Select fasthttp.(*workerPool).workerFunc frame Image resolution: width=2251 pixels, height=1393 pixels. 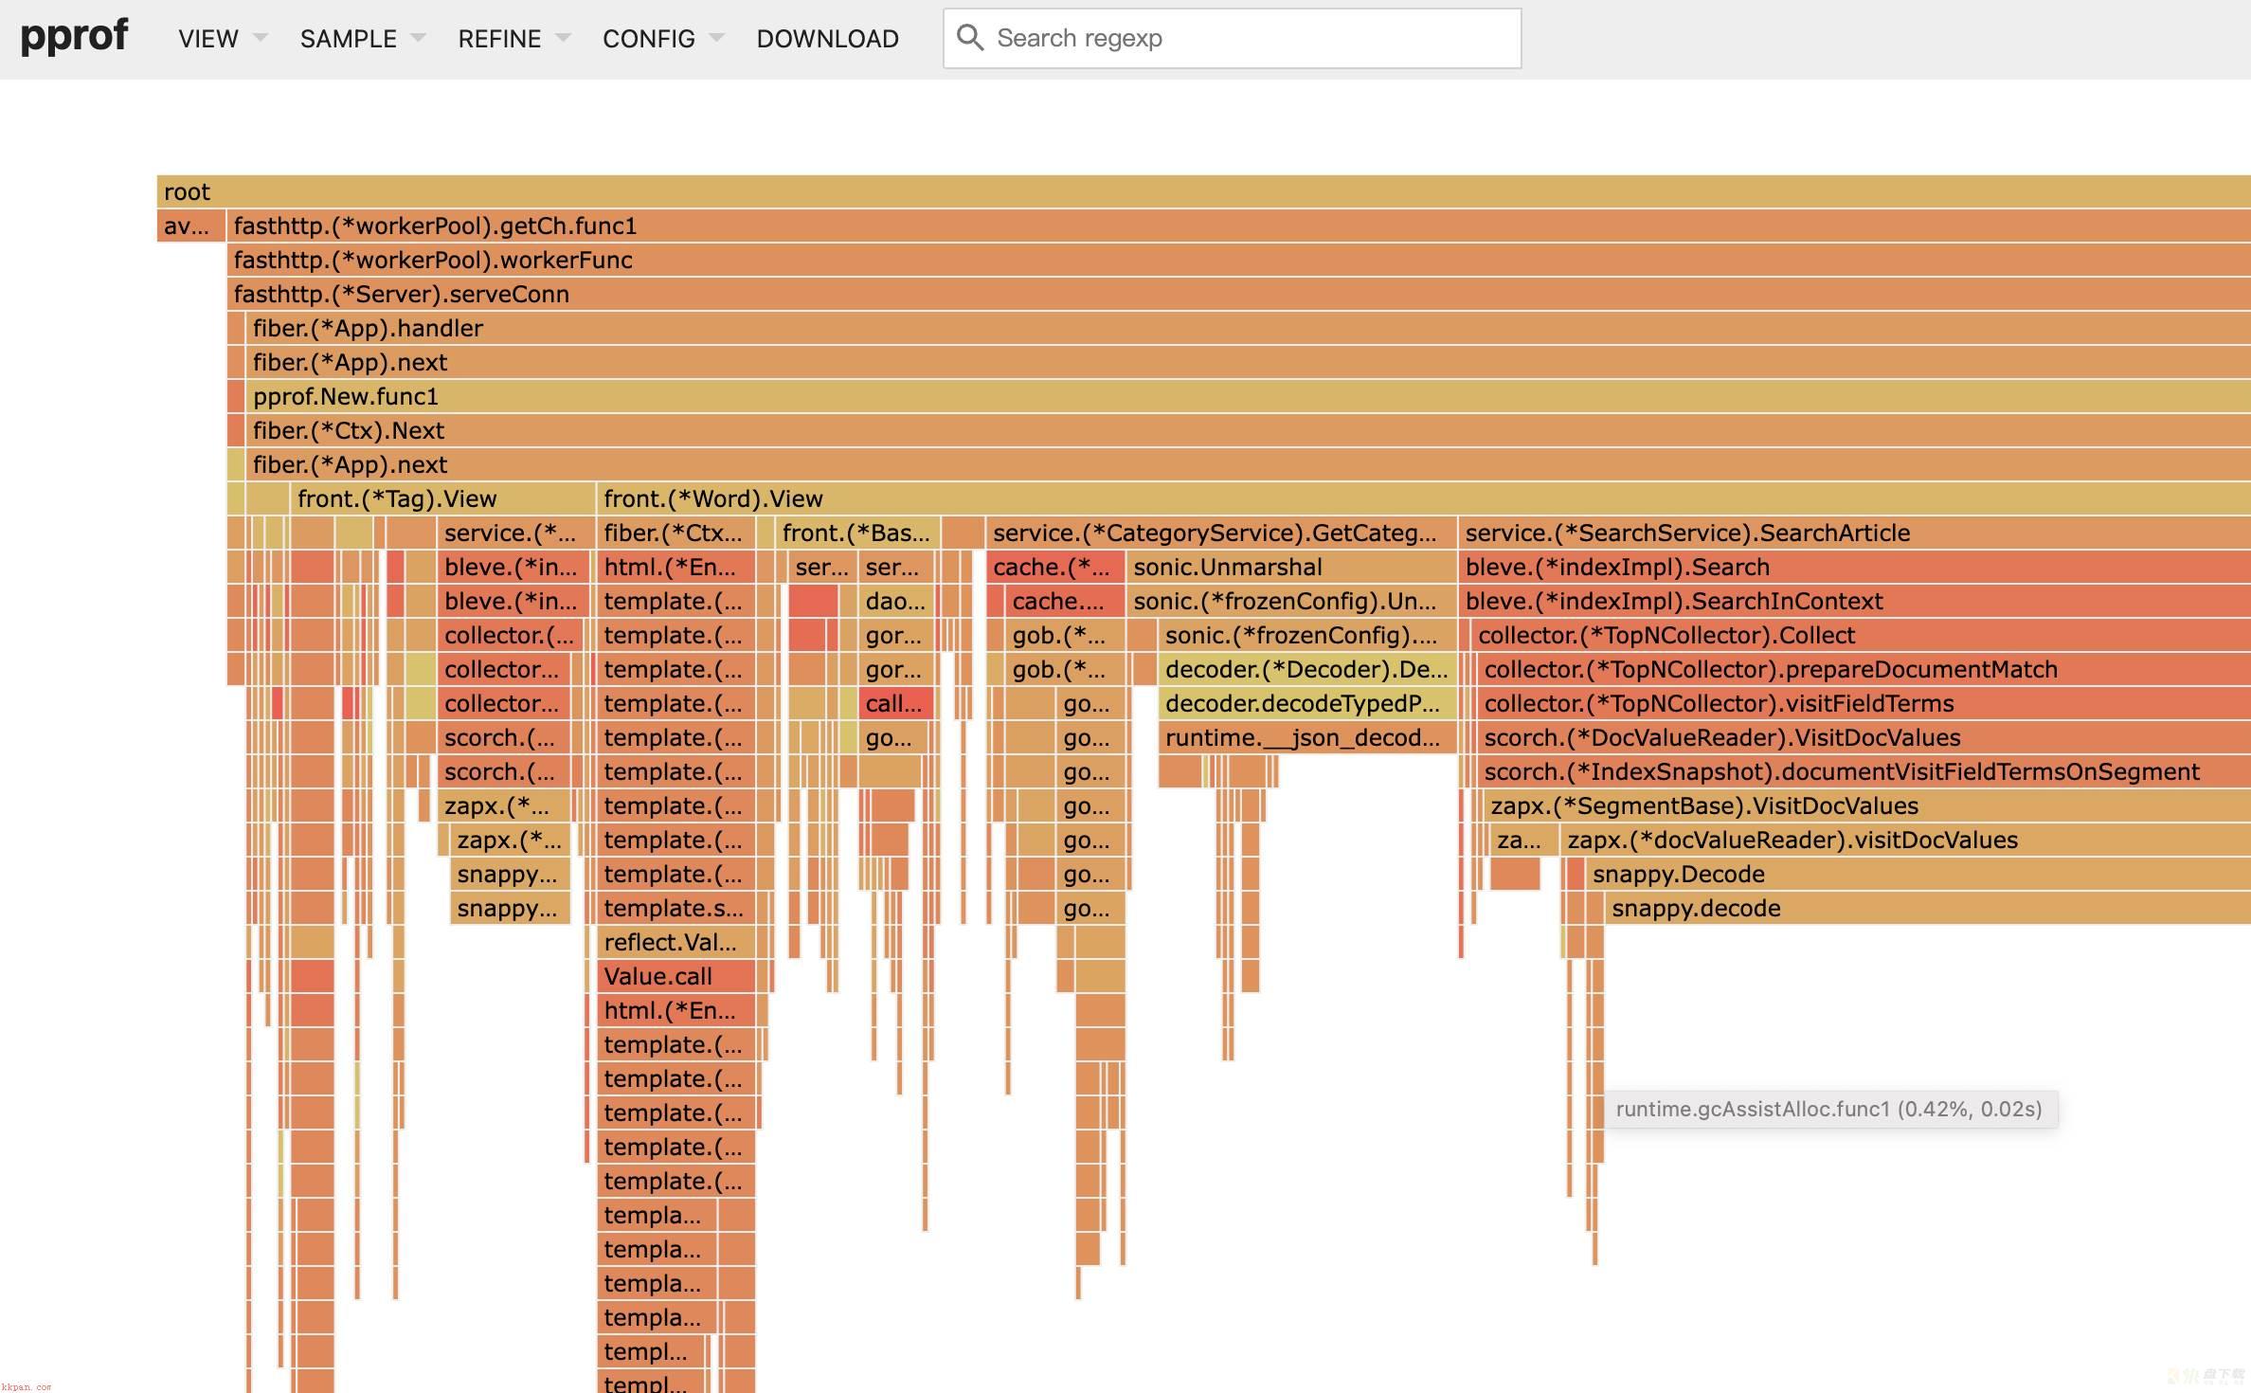tap(1239, 260)
